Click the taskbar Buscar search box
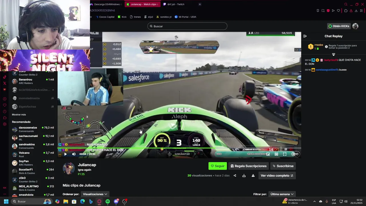Viewport: 366px width, 206px height. click(31, 201)
